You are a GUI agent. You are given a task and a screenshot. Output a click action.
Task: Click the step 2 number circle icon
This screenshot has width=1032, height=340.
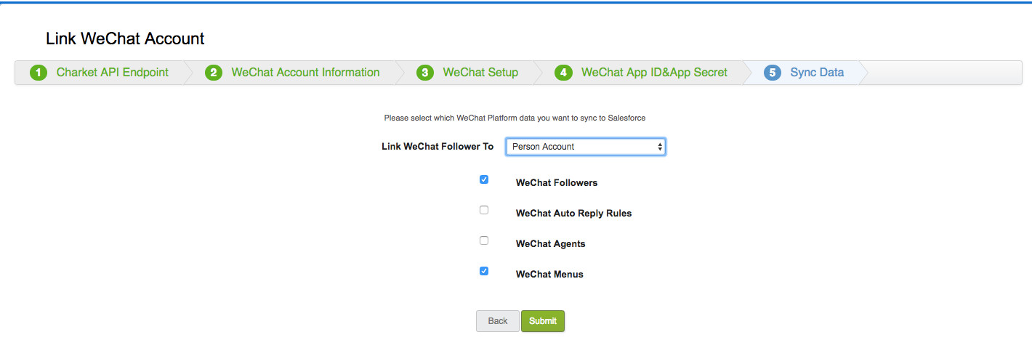[213, 73]
